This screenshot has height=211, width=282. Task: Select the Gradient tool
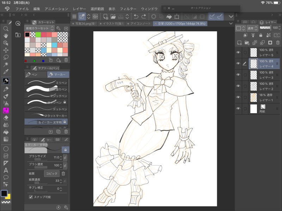pyautogui.click(x=6, y=139)
